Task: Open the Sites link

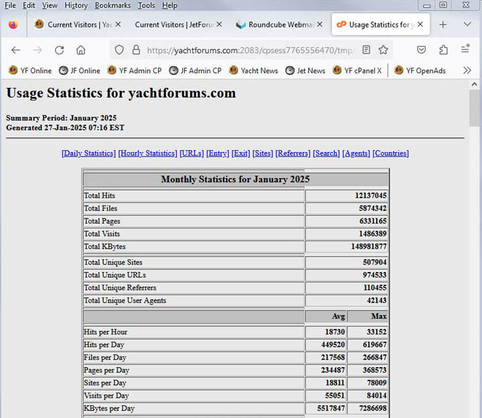Action: point(262,153)
